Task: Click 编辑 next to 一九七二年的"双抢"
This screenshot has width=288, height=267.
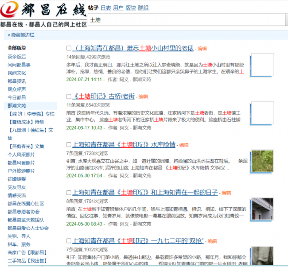Action: tap(212, 241)
